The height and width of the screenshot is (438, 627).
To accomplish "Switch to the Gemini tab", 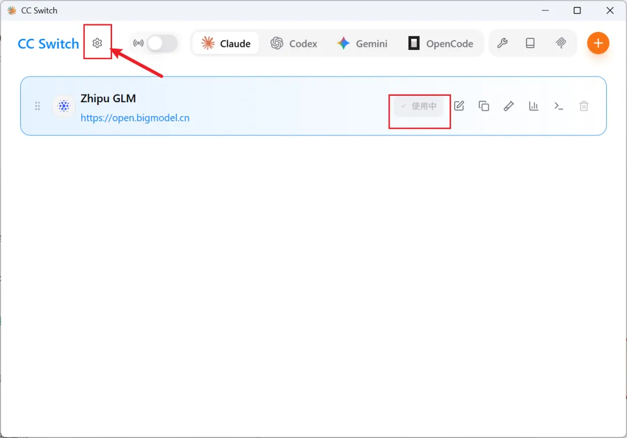I will click(362, 43).
